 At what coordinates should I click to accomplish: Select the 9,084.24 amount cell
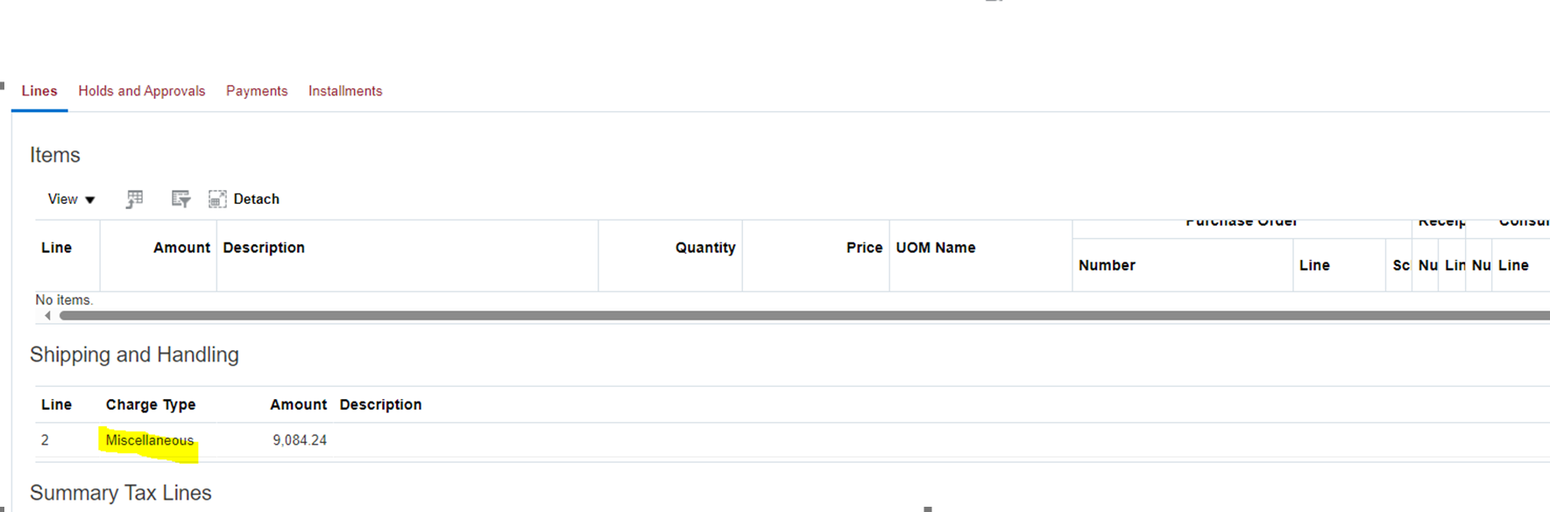(300, 440)
